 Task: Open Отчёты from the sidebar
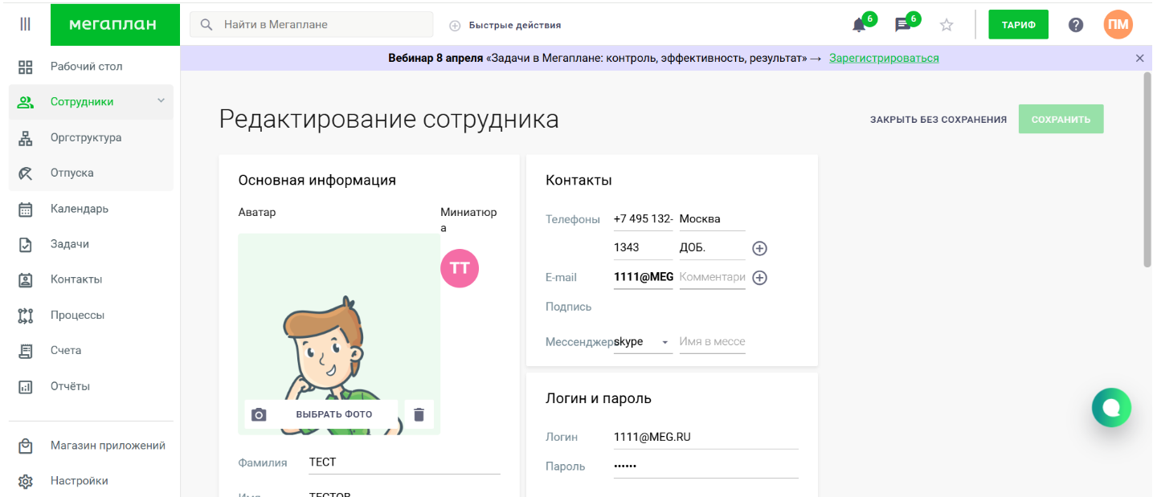pyautogui.click(x=69, y=385)
